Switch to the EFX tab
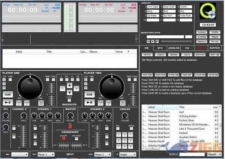 pos(160,48)
